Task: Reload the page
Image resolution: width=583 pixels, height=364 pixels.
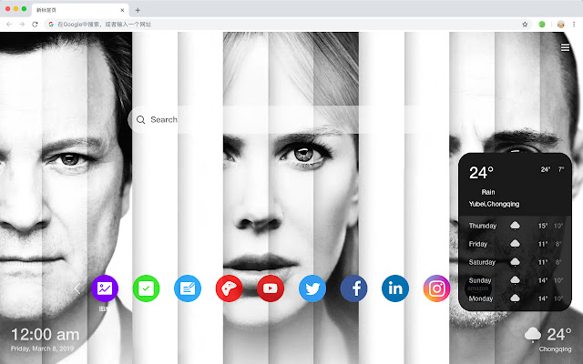Action: (35, 25)
